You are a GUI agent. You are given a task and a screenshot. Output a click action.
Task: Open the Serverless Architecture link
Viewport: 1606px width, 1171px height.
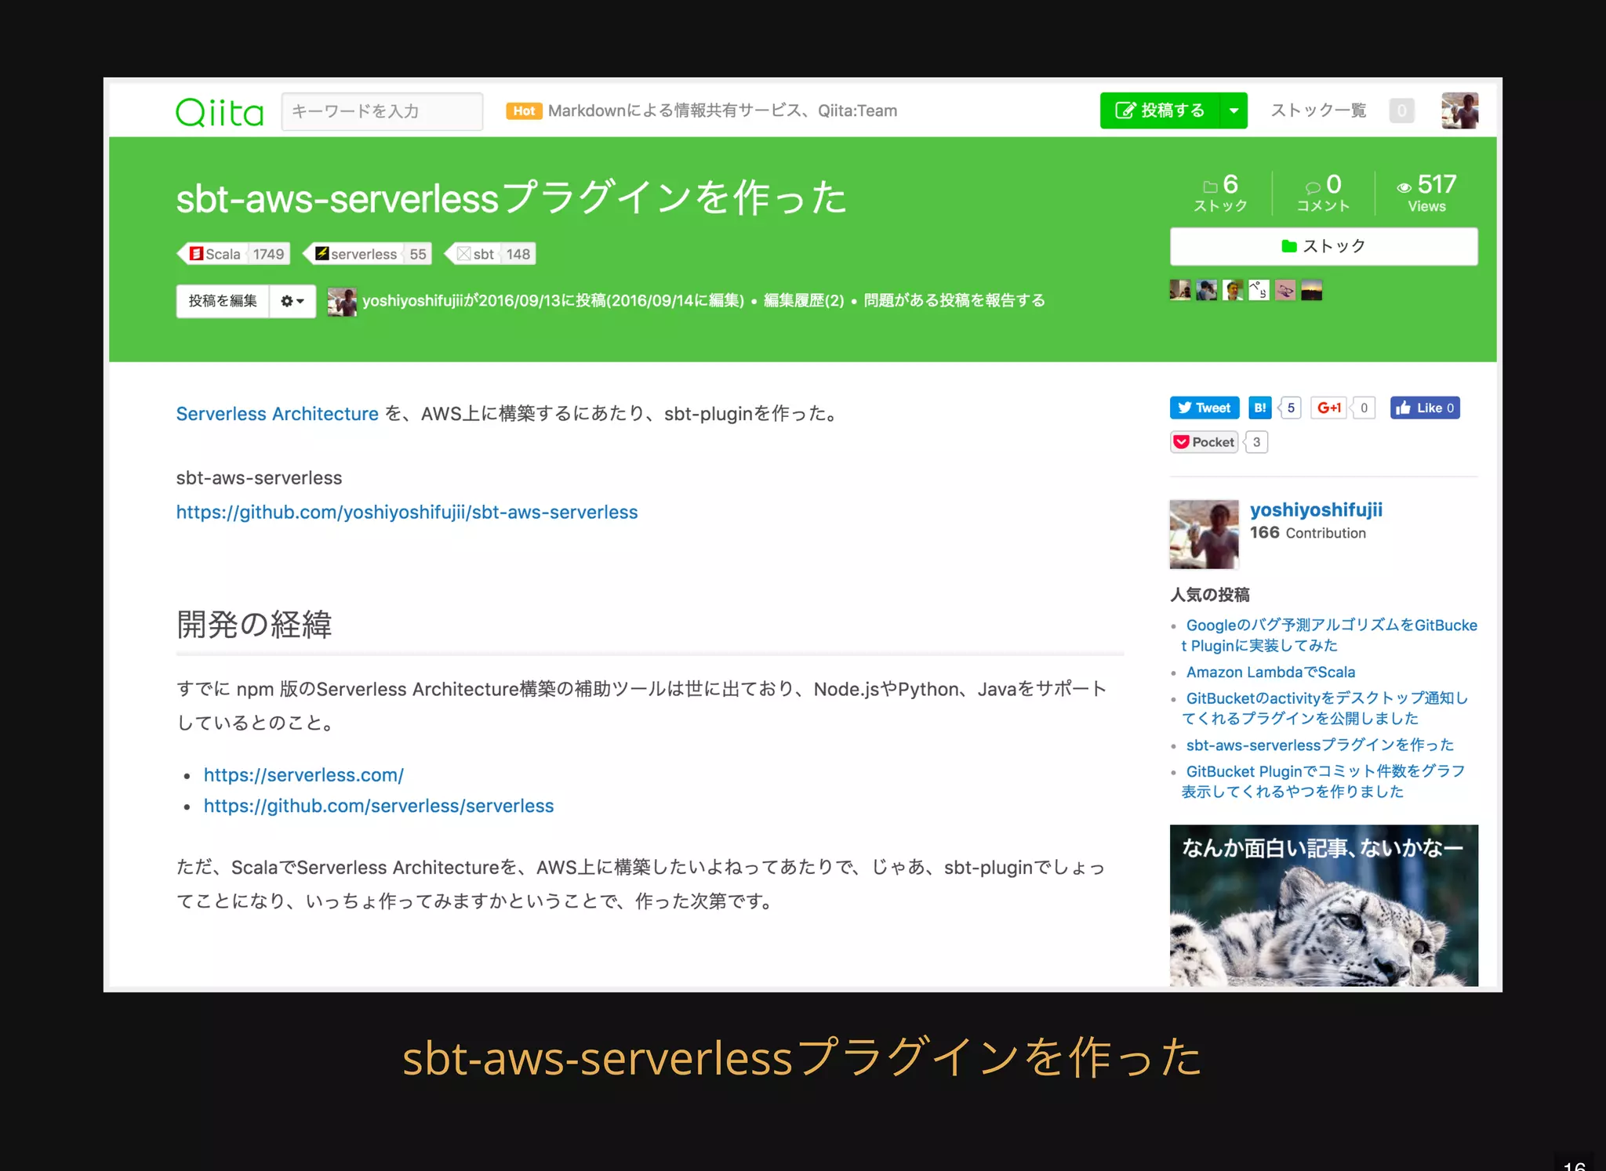[x=277, y=414]
